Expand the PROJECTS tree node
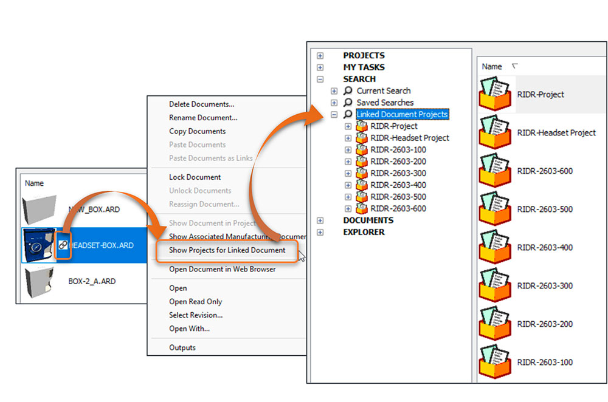 tap(320, 55)
